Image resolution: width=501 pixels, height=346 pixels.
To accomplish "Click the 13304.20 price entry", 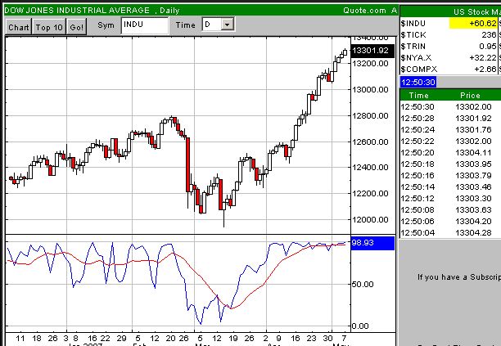I will tap(473, 222).
